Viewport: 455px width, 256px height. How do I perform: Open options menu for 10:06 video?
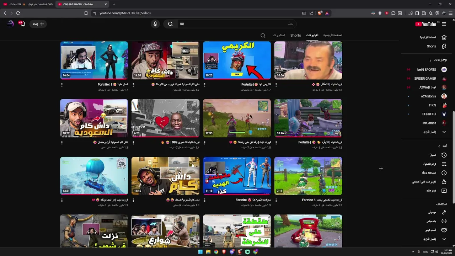pyautogui.click(x=276, y=85)
